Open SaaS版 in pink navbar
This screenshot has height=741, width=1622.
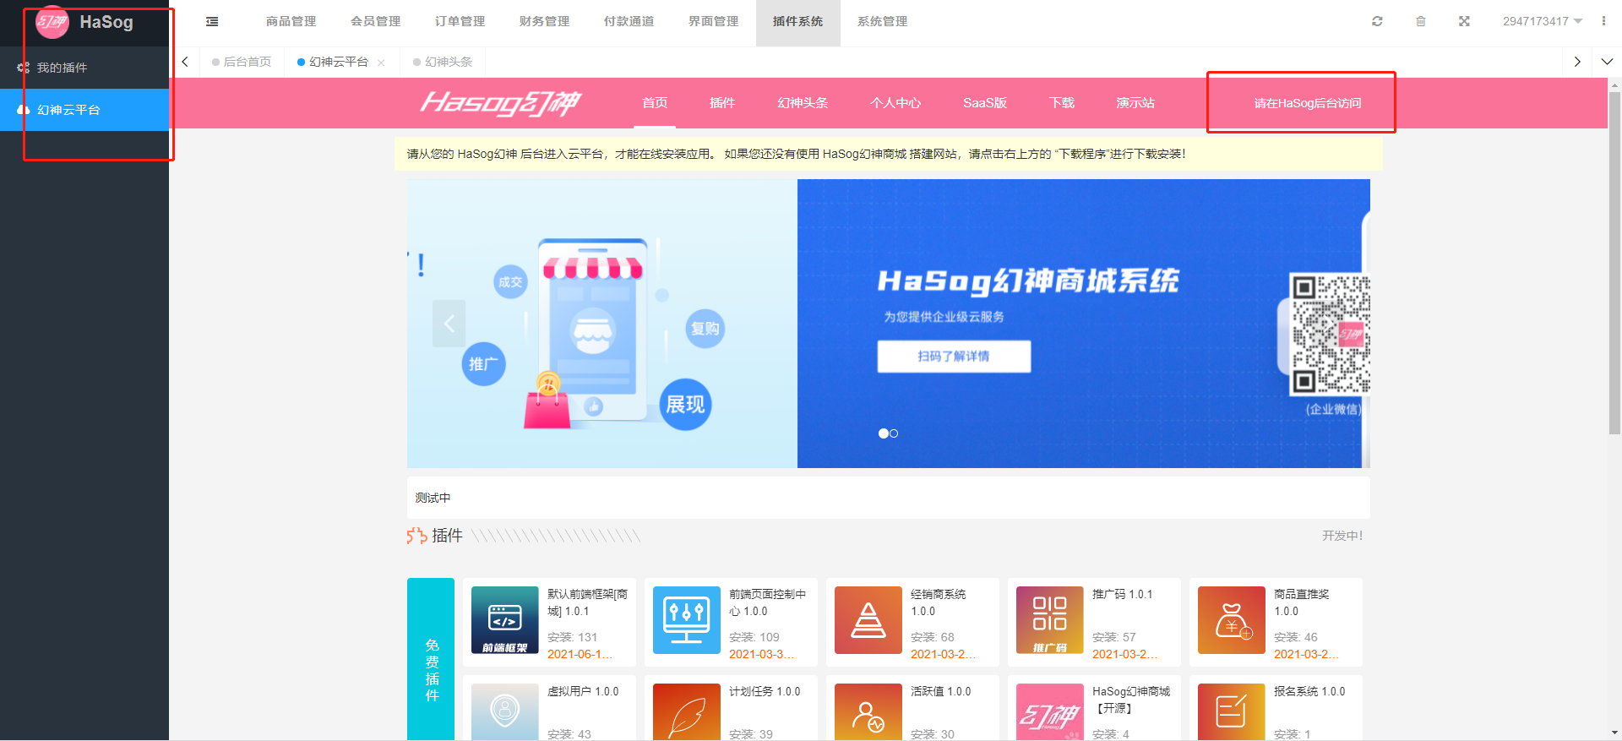click(x=985, y=103)
